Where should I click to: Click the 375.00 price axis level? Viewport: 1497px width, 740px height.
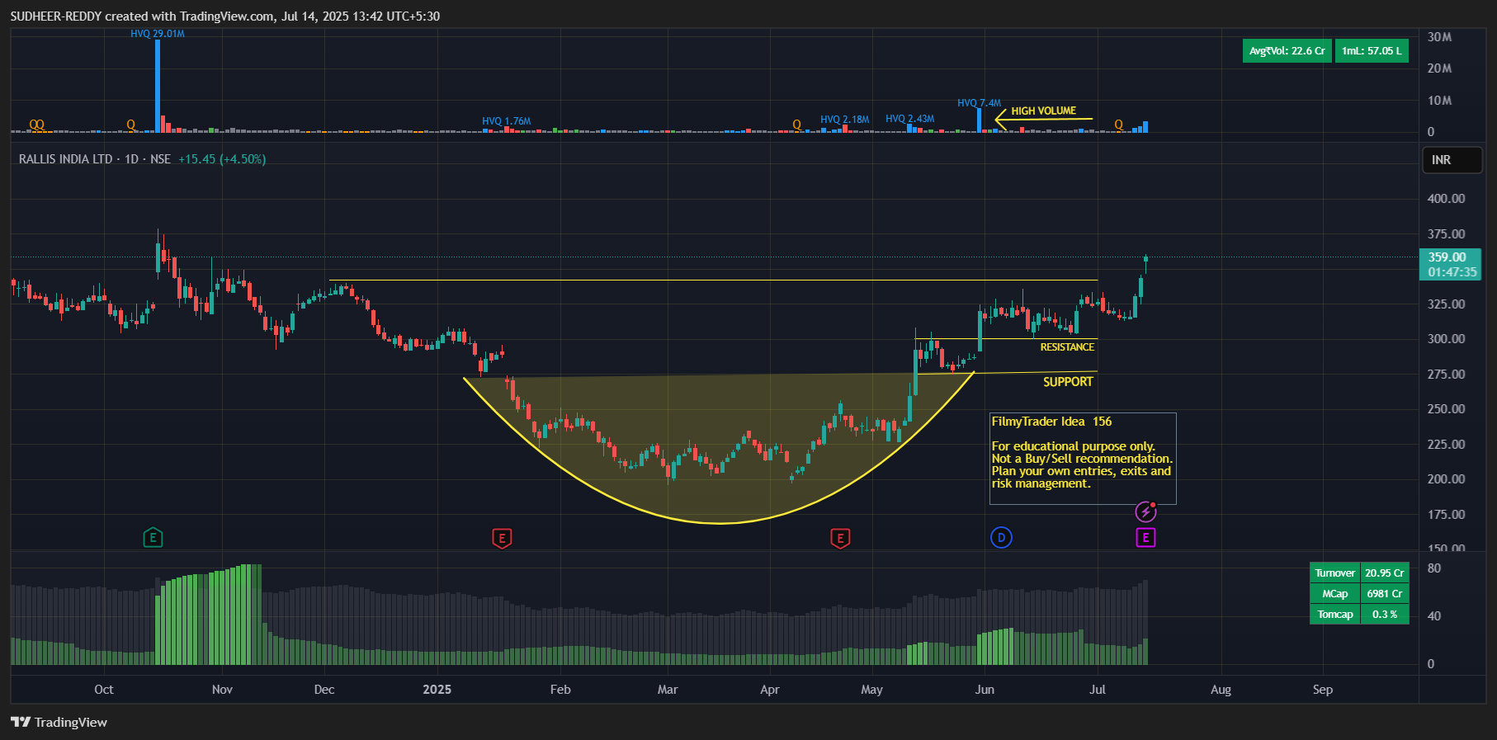coord(1447,234)
